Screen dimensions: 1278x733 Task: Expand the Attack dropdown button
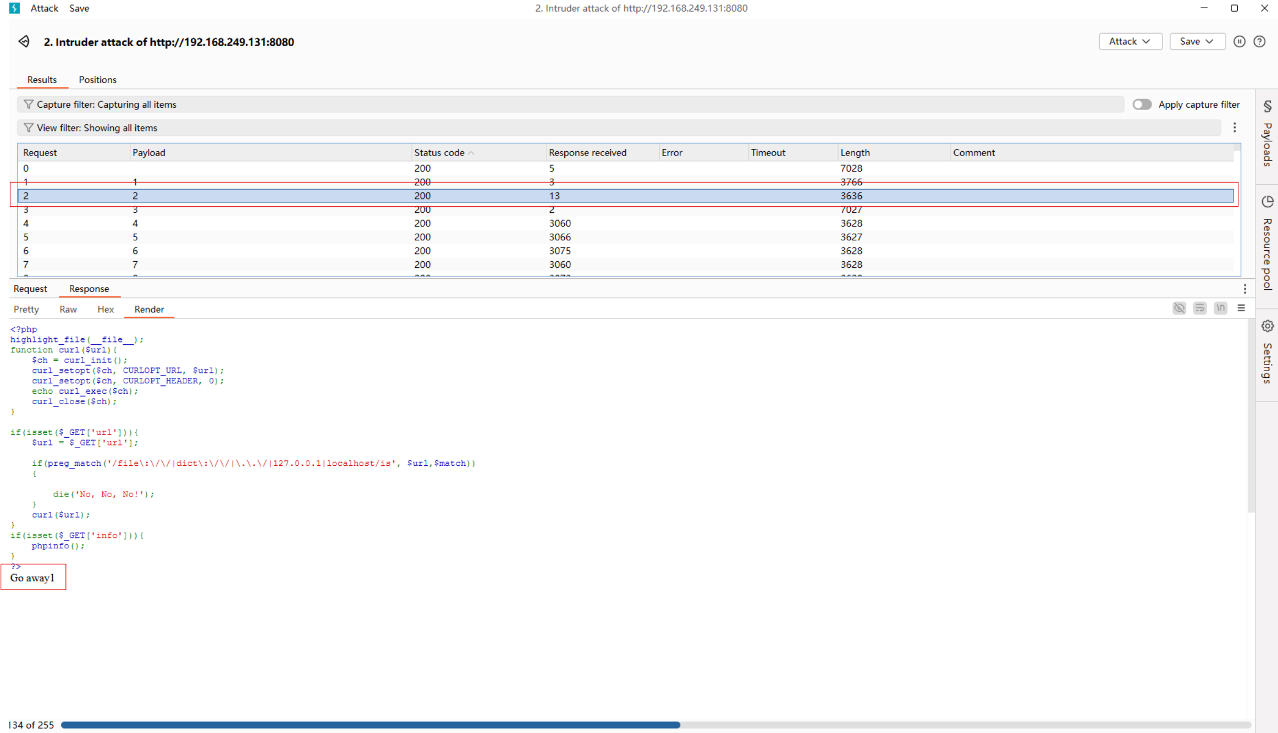click(1130, 42)
